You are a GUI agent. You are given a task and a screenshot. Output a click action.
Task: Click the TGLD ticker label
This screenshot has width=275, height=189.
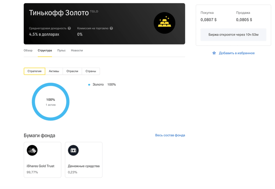tap(94, 11)
